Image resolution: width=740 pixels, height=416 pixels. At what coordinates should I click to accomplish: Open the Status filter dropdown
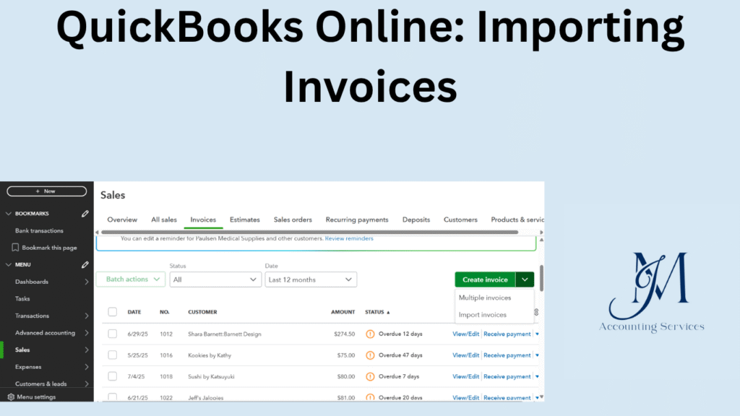tap(215, 279)
